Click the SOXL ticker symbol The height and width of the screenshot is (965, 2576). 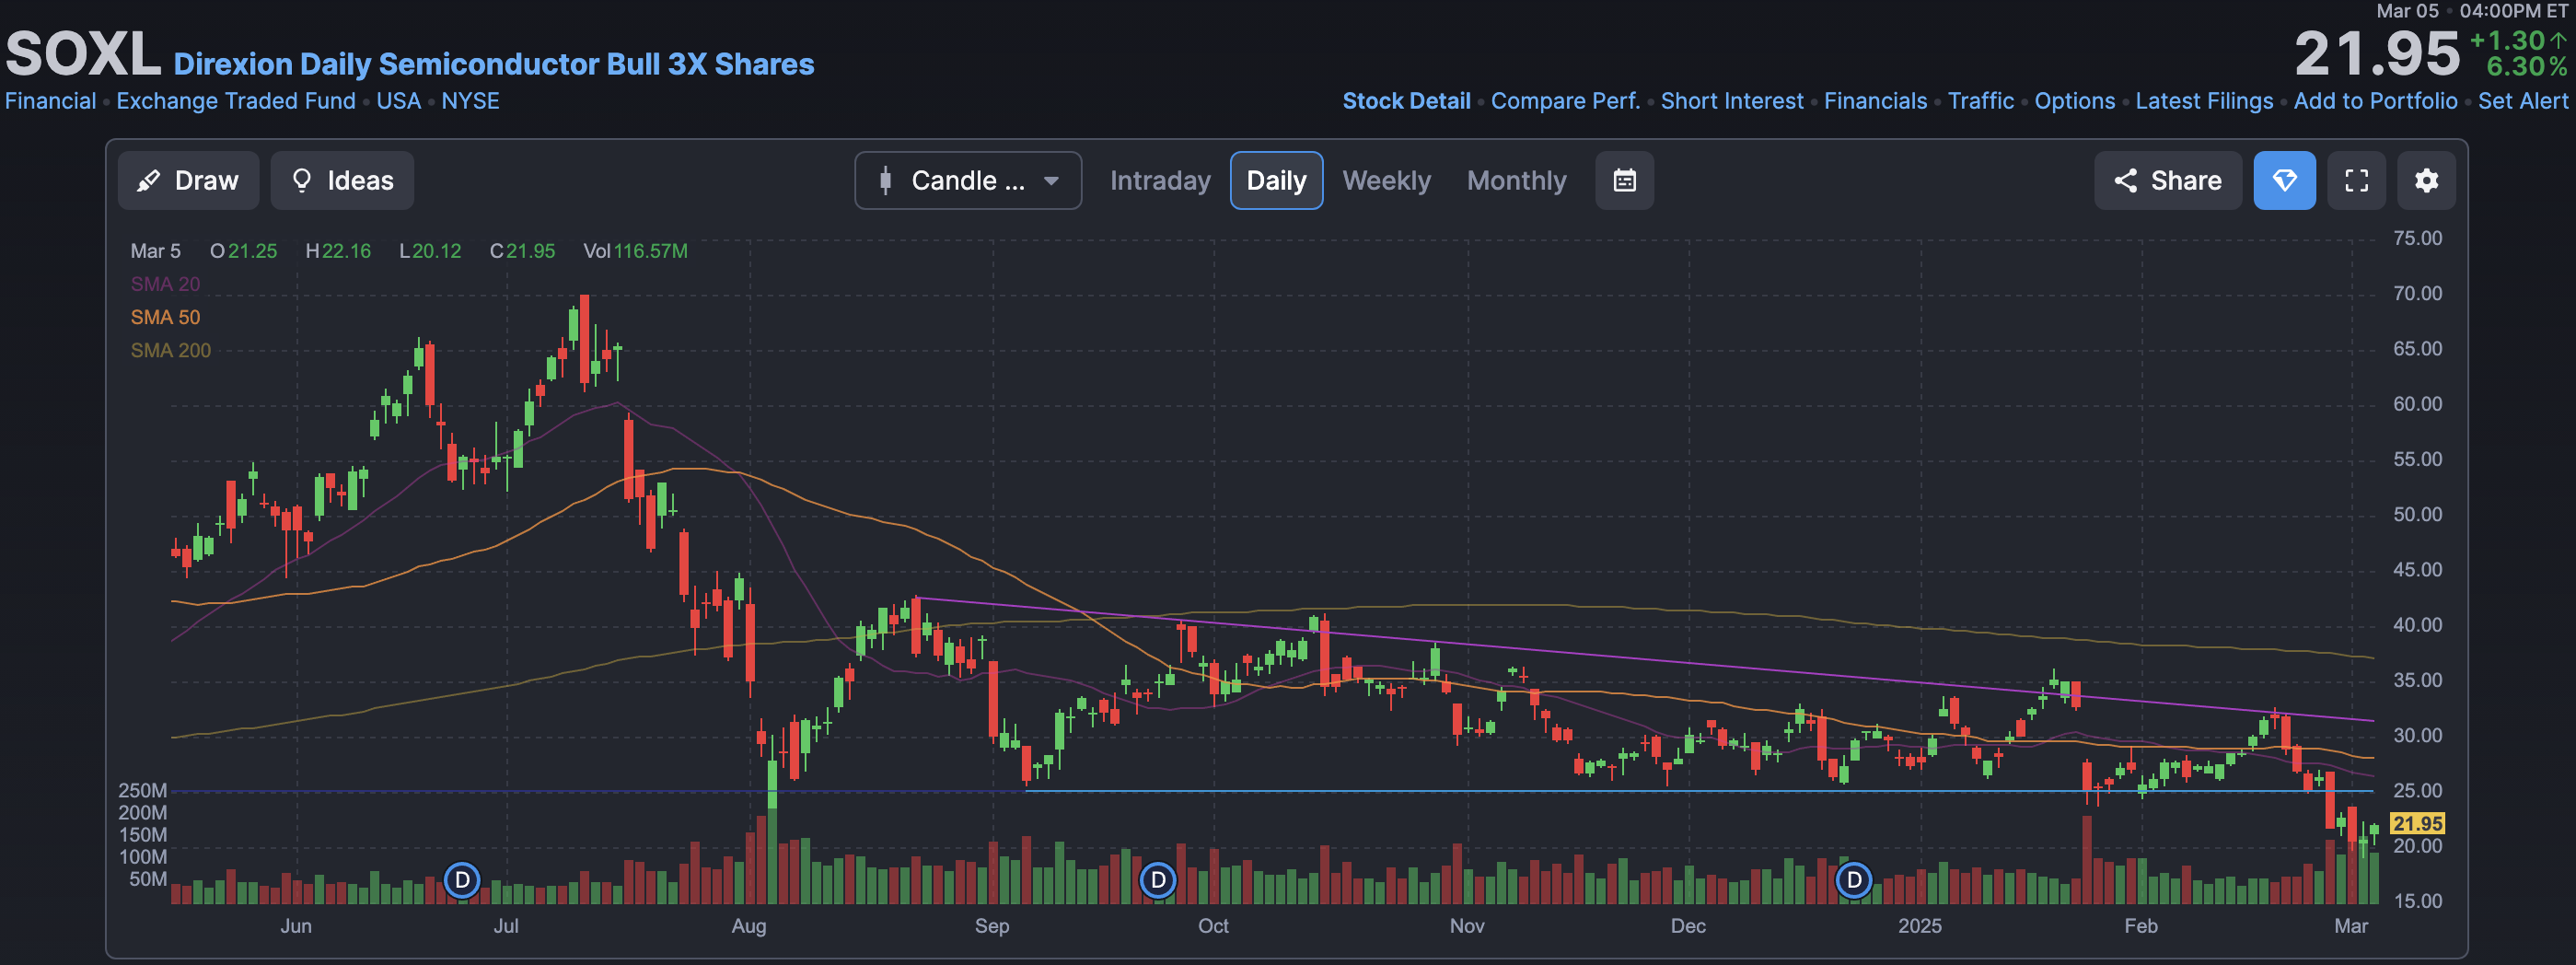83,53
